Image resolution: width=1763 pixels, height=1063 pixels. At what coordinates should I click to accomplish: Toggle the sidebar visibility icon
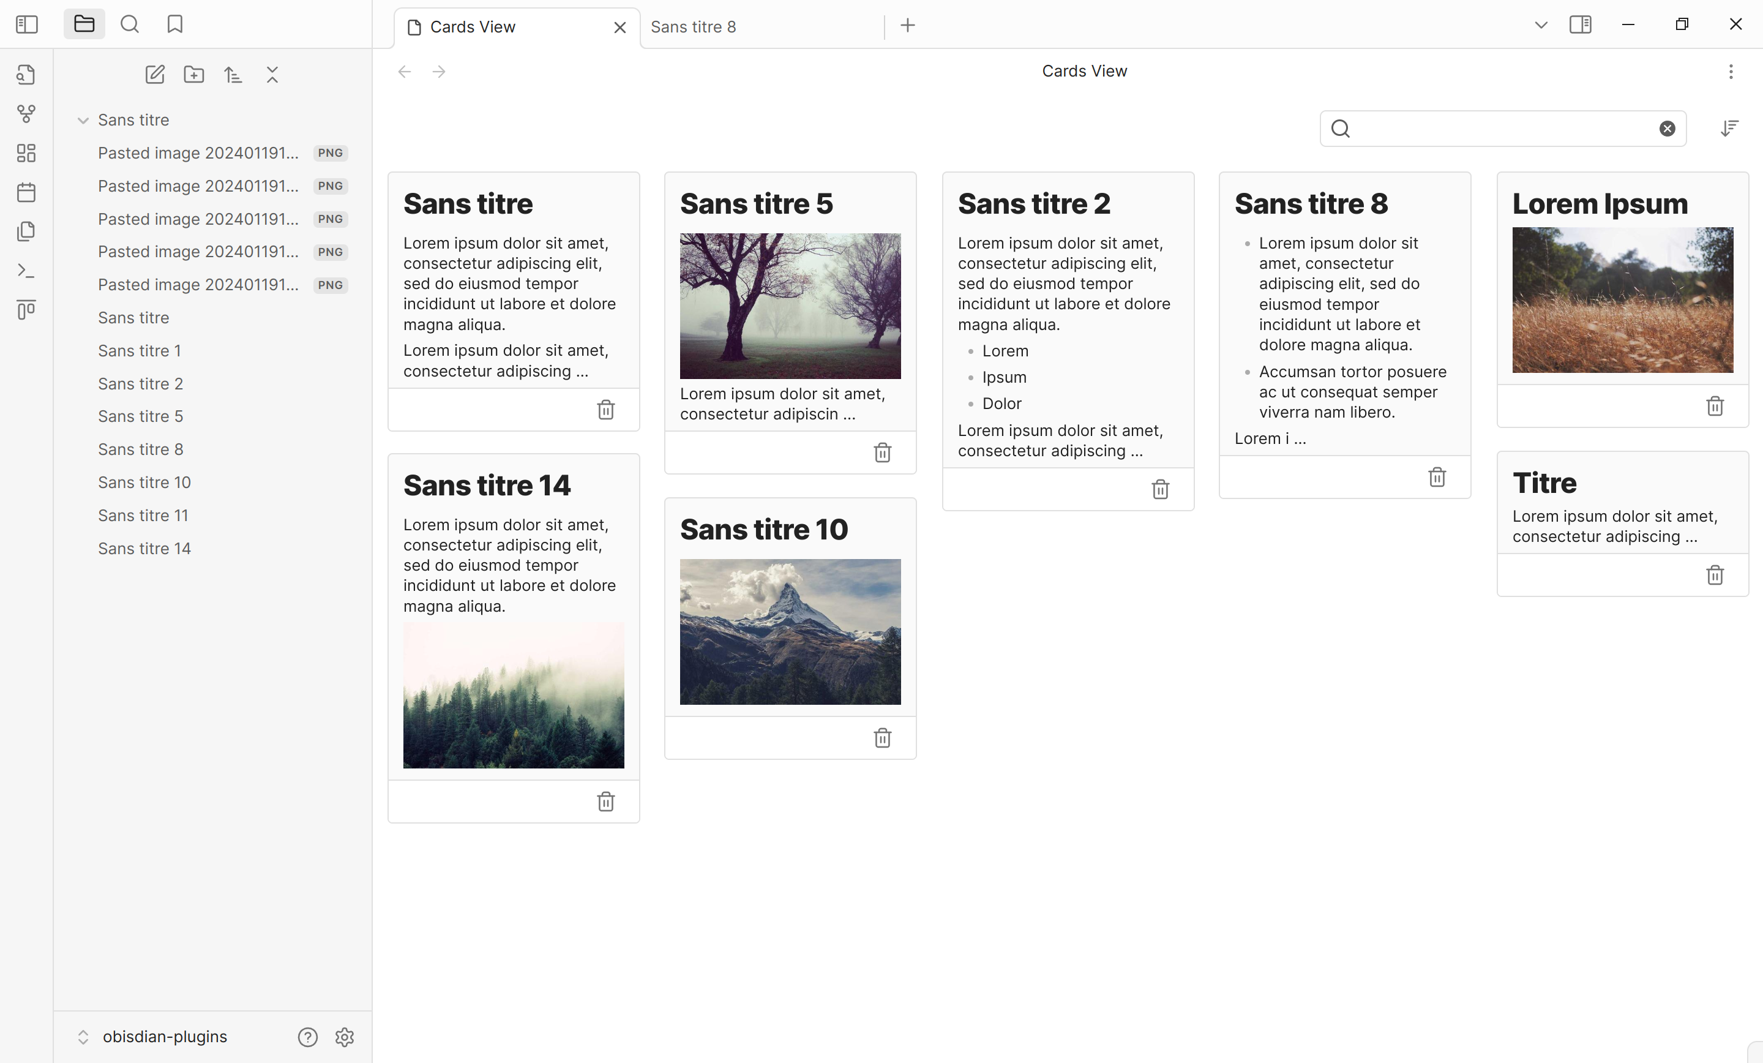(25, 24)
